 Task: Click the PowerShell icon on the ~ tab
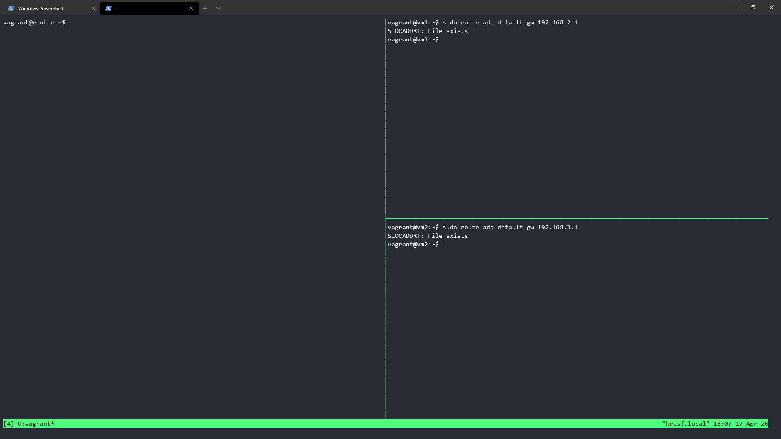(x=109, y=8)
